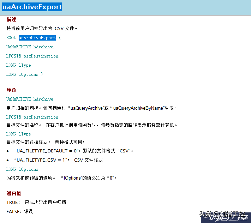This screenshot has width=251, height=223.
Task: Click 'LONG lOptions )' in the function signature
Action: coord(24,74)
